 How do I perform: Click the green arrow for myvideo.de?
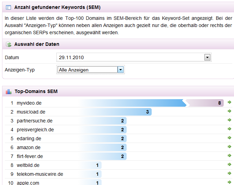(x=230, y=102)
